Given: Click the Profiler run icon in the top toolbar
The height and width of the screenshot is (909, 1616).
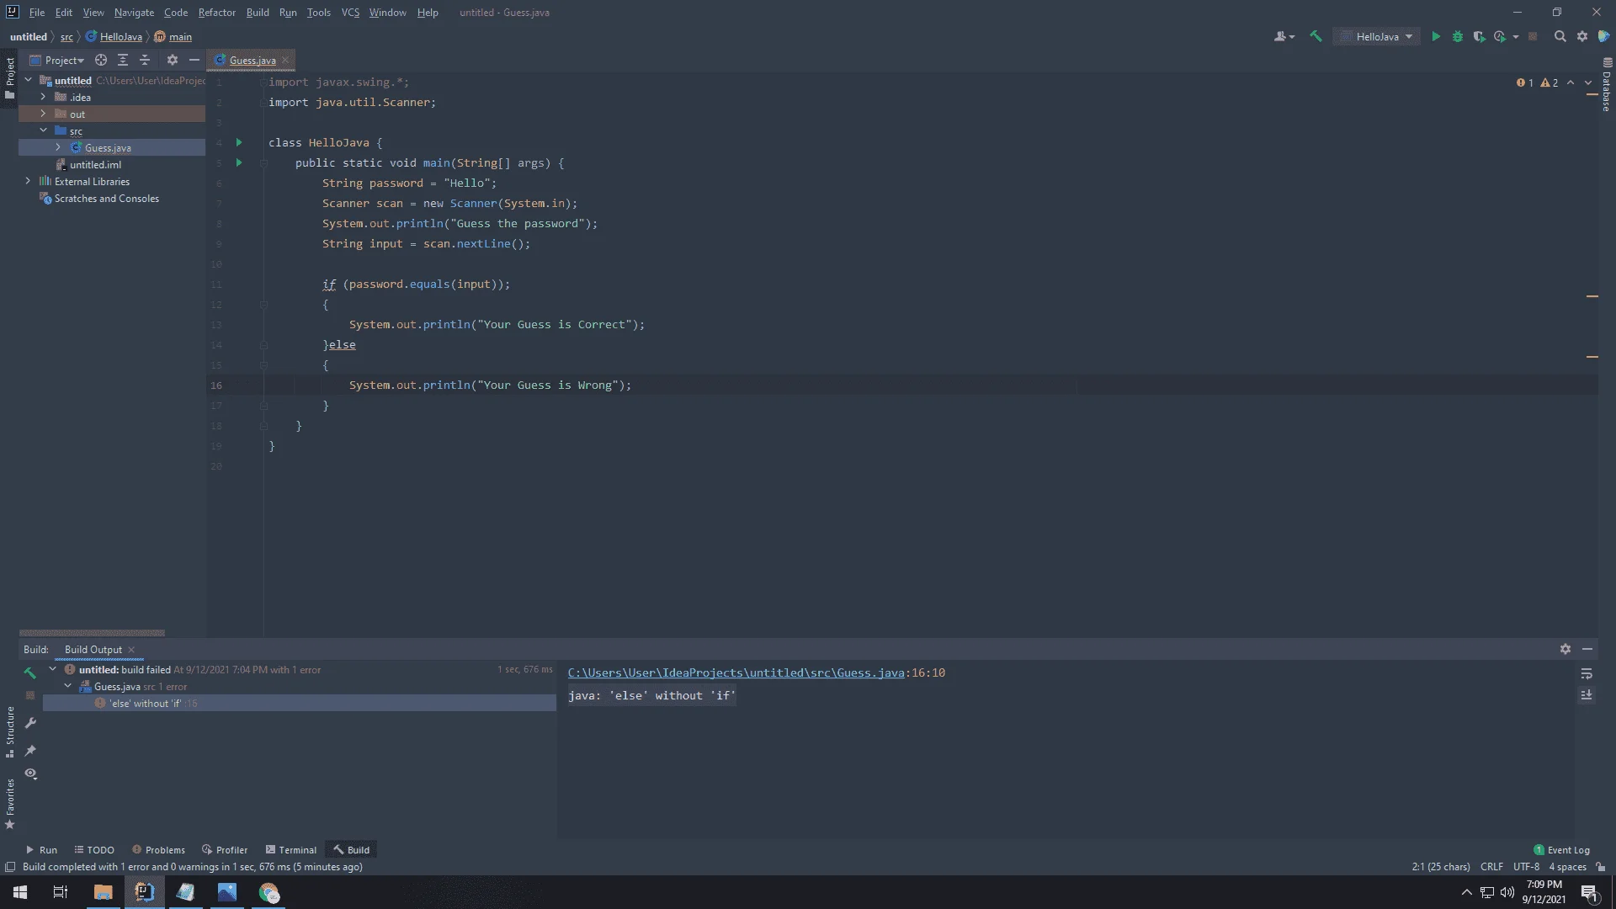Looking at the screenshot, I should tap(1500, 36).
